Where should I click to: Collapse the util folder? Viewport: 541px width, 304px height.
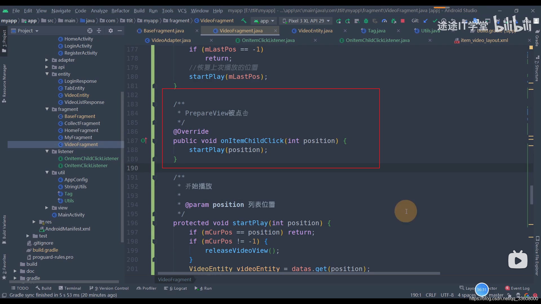pos(47,172)
